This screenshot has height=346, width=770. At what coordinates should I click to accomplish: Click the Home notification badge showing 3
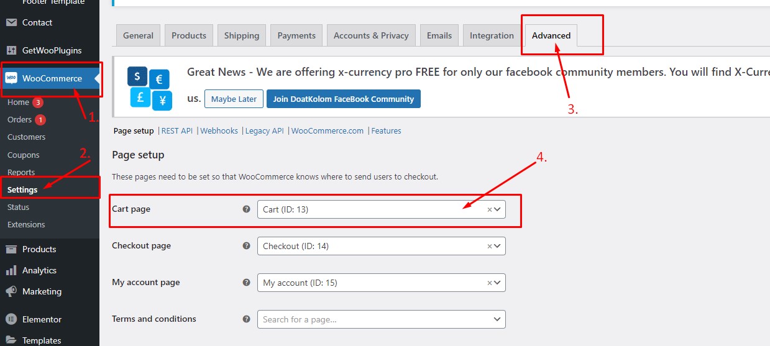[x=38, y=102]
